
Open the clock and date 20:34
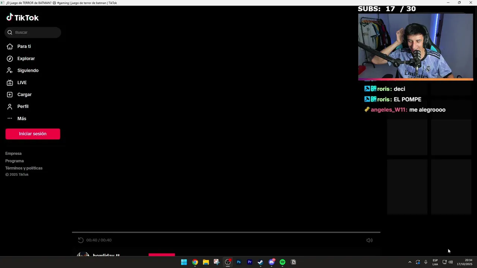tap(465, 262)
